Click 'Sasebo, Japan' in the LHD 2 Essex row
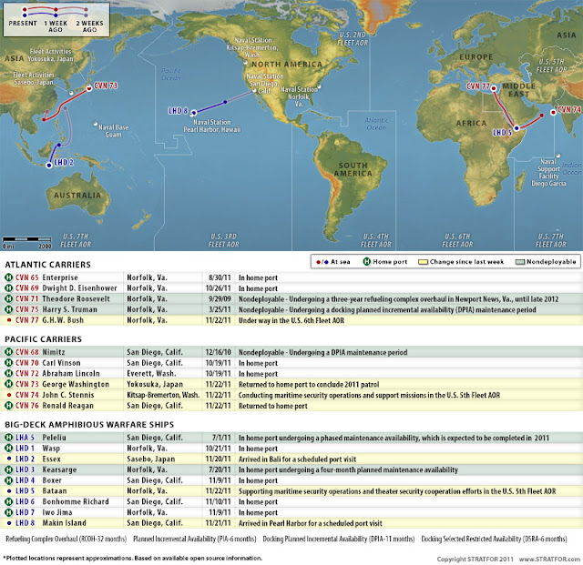This screenshot has height=565, width=583. click(x=150, y=459)
